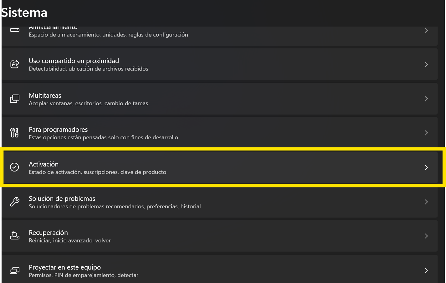446x283 pixels.
Task: Open the Uso compartido en proximidad page
Action: [219, 64]
